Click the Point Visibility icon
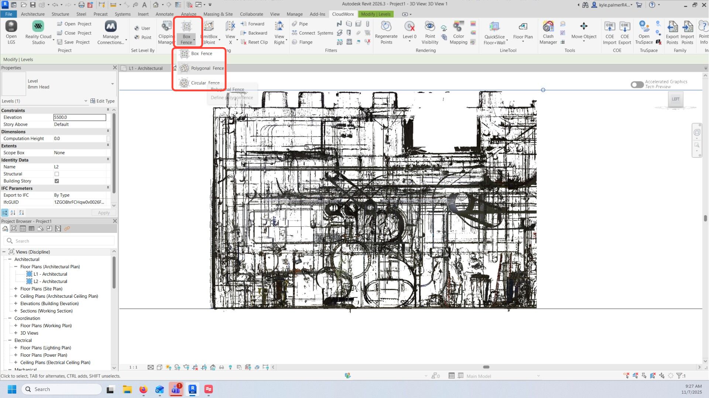This screenshot has width=709, height=398. 429,27
